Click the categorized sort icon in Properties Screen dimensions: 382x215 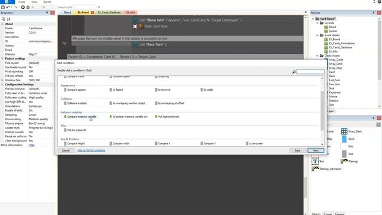point(3,19)
